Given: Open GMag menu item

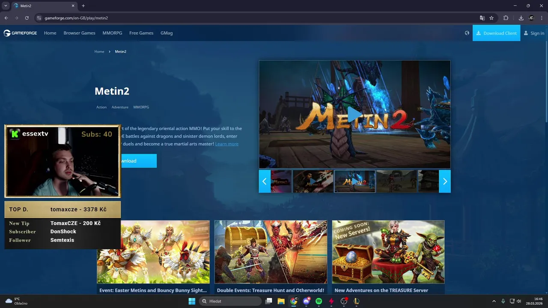Looking at the screenshot, I should tap(167, 33).
